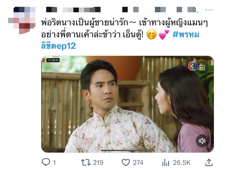The height and width of the screenshot is (173, 225).
Task: Click the video progress bar
Action: click(x=127, y=150)
